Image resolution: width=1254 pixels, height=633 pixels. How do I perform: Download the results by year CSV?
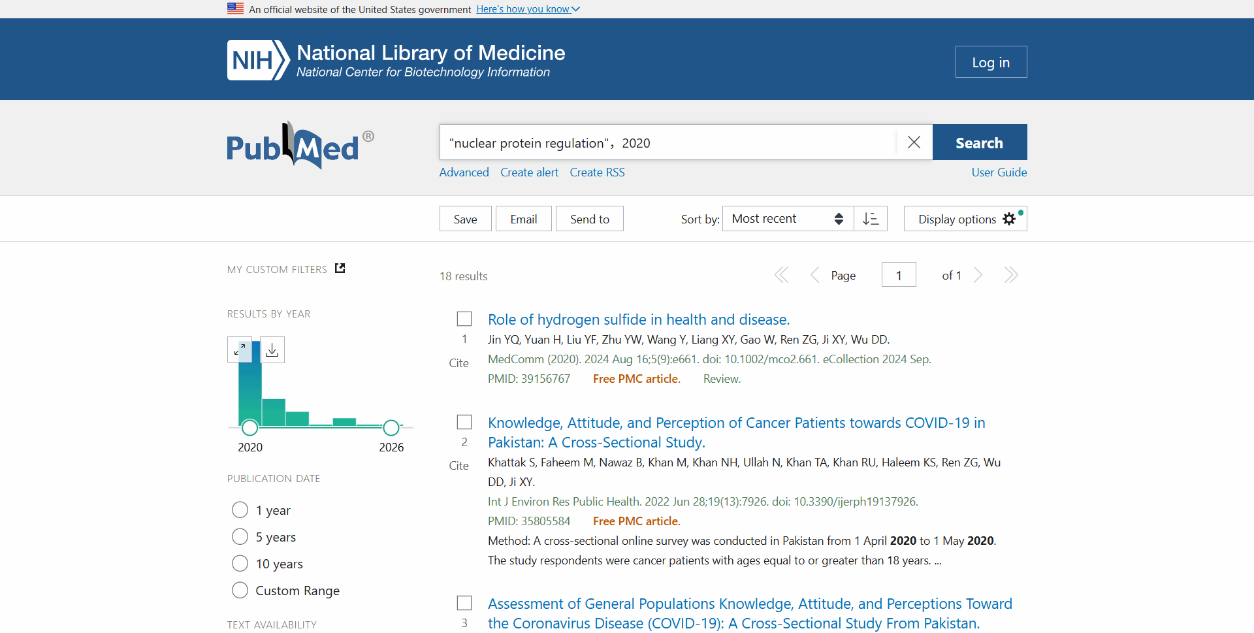272,350
